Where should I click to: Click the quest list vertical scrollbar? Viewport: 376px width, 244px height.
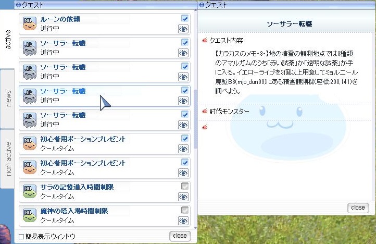(x=195, y=119)
